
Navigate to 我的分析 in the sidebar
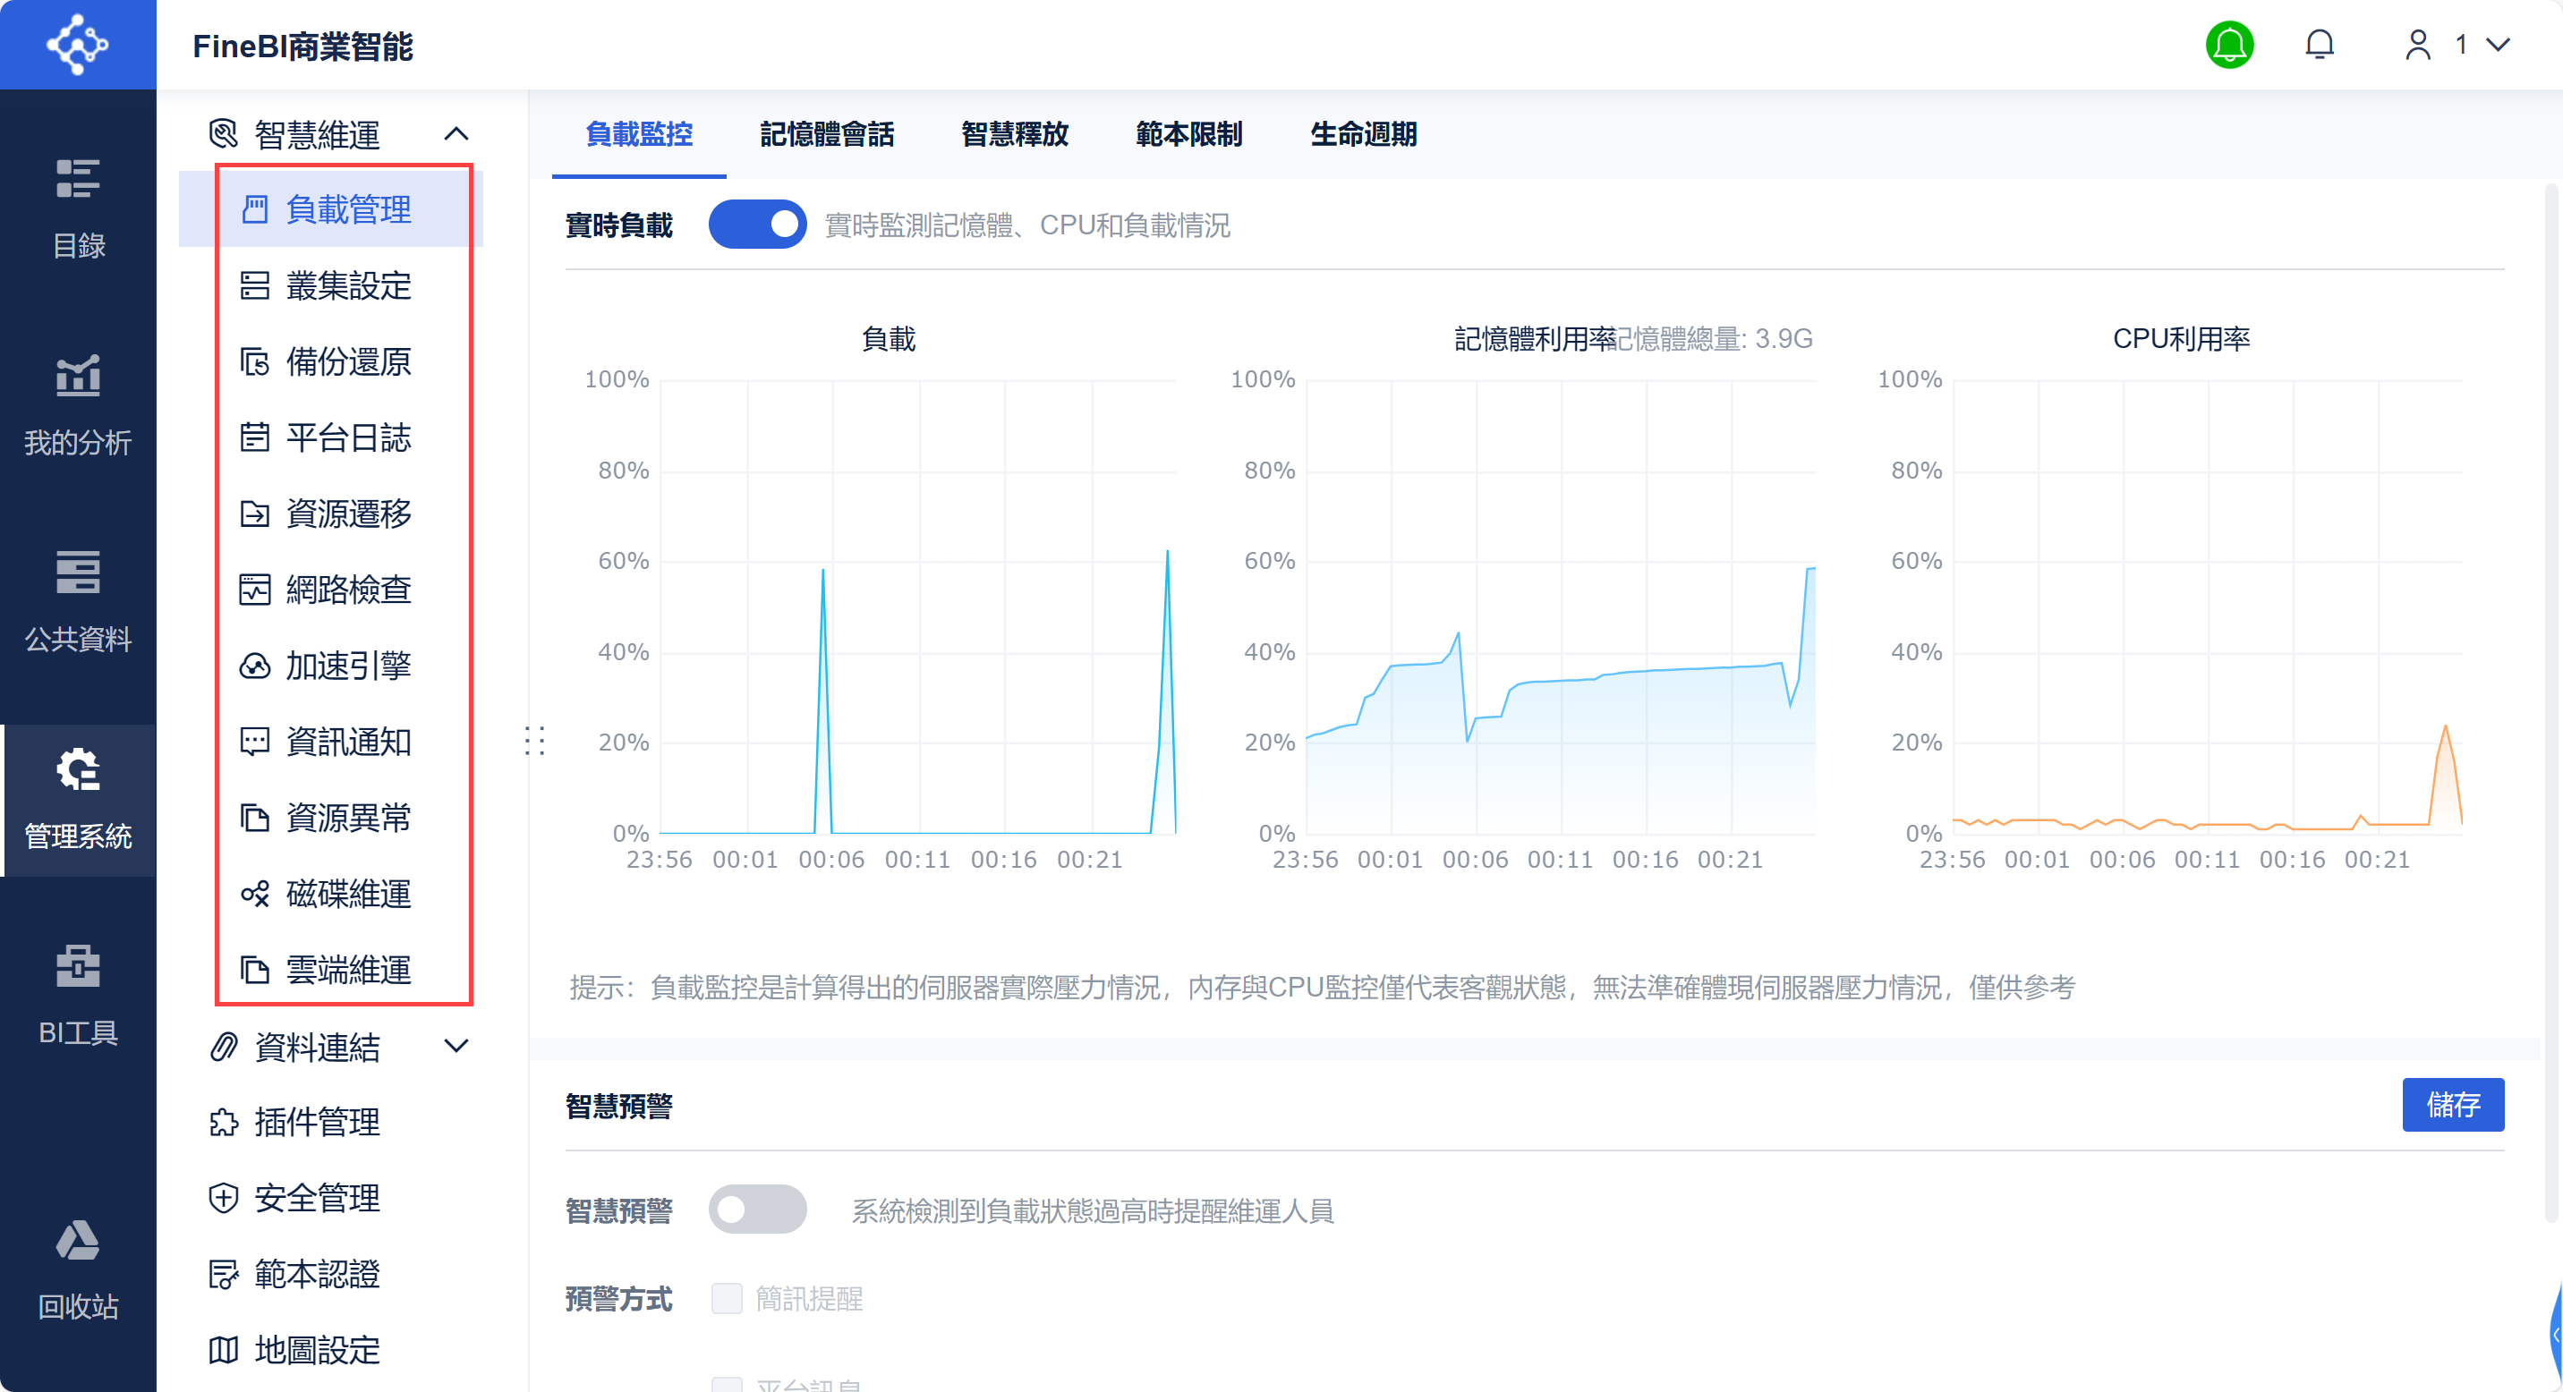pos(78,403)
